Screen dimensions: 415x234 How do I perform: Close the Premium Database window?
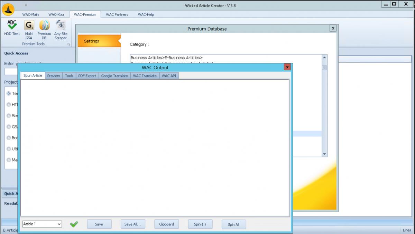tap(333, 29)
